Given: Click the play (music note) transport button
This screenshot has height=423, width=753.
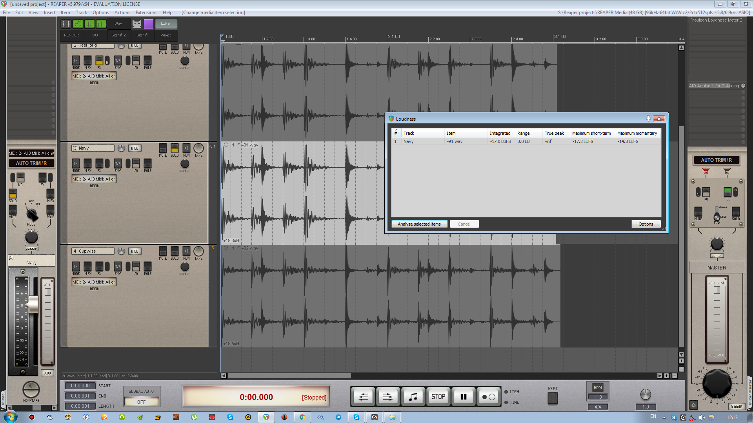Looking at the screenshot, I should coord(413,397).
